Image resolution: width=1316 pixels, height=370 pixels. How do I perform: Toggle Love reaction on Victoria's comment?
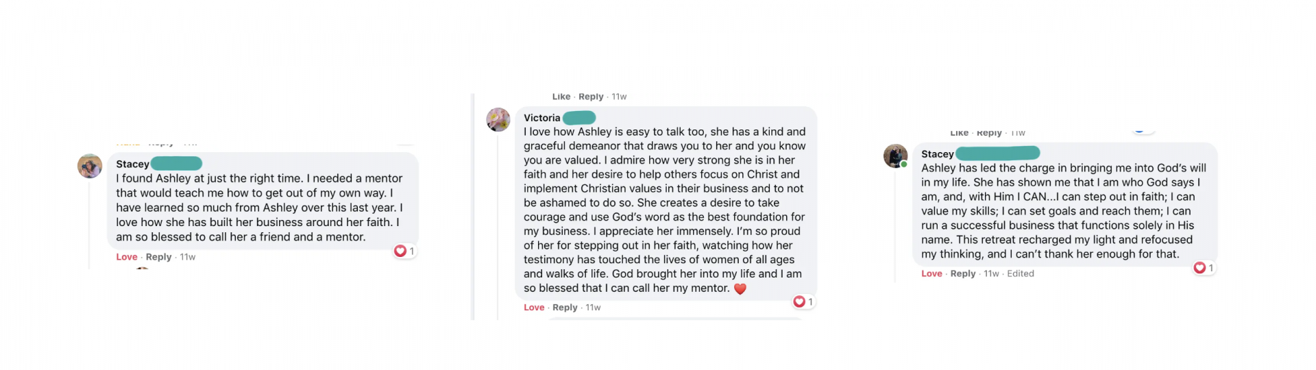534,308
